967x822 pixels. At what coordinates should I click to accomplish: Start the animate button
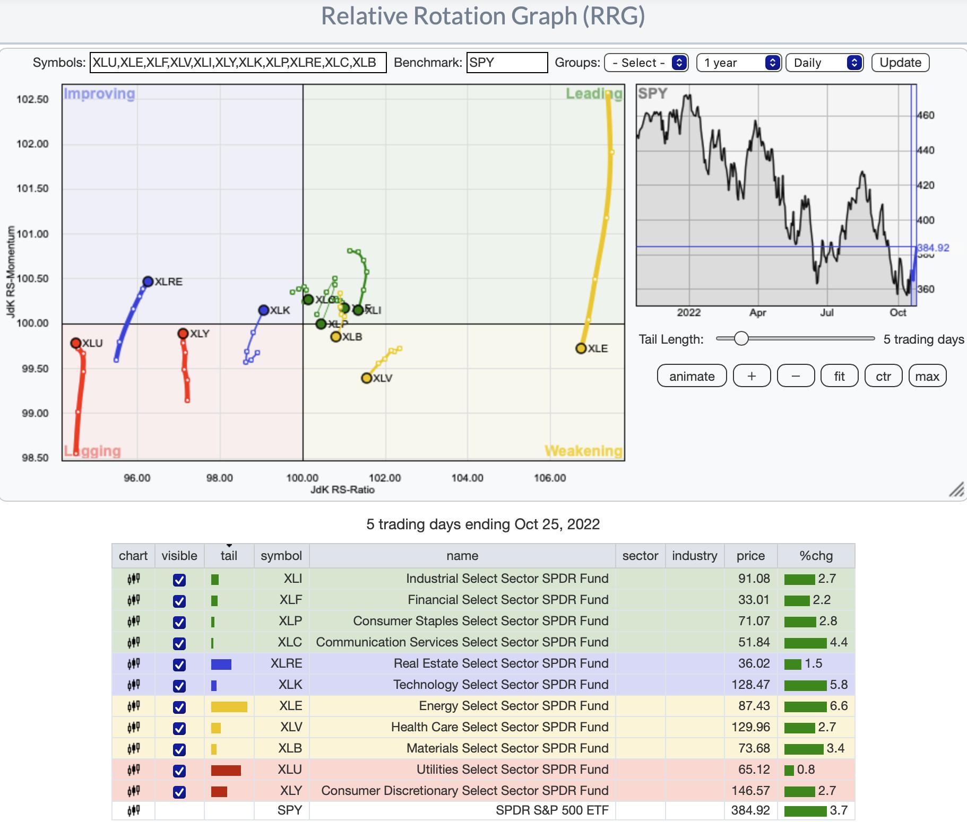[692, 376]
